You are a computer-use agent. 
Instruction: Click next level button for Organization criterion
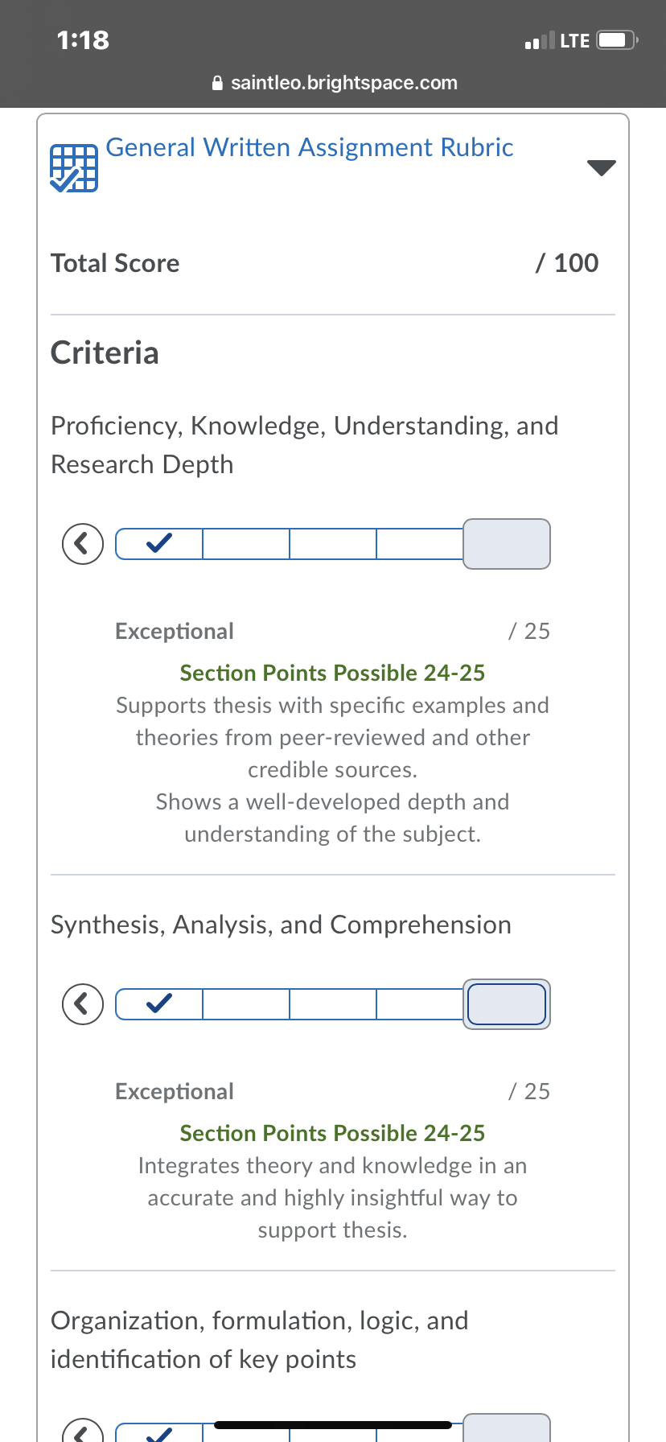(x=507, y=1428)
